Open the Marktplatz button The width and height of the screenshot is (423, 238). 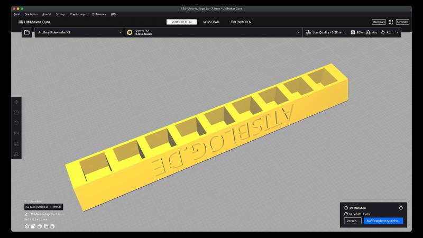pos(379,22)
